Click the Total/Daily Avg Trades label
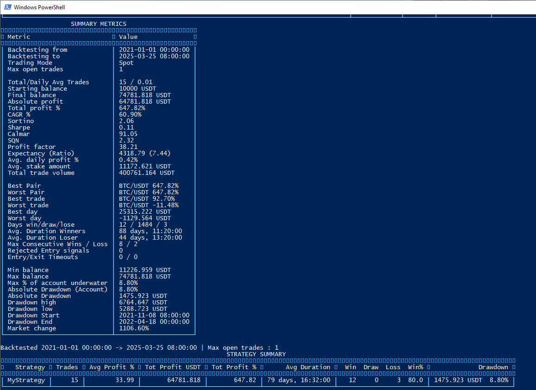Screen dimensions: 536x390 (x=48, y=82)
